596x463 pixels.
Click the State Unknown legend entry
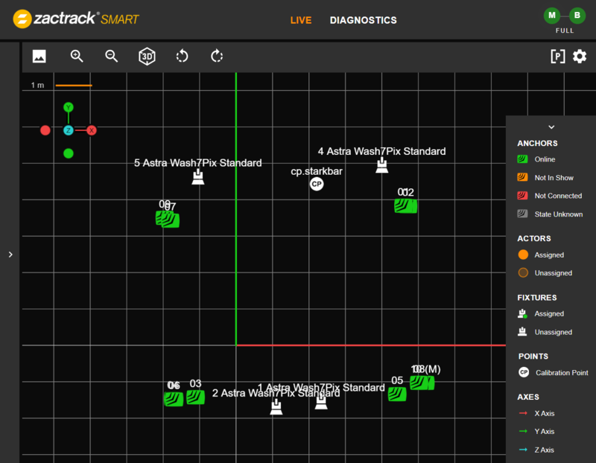coord(550,214)
